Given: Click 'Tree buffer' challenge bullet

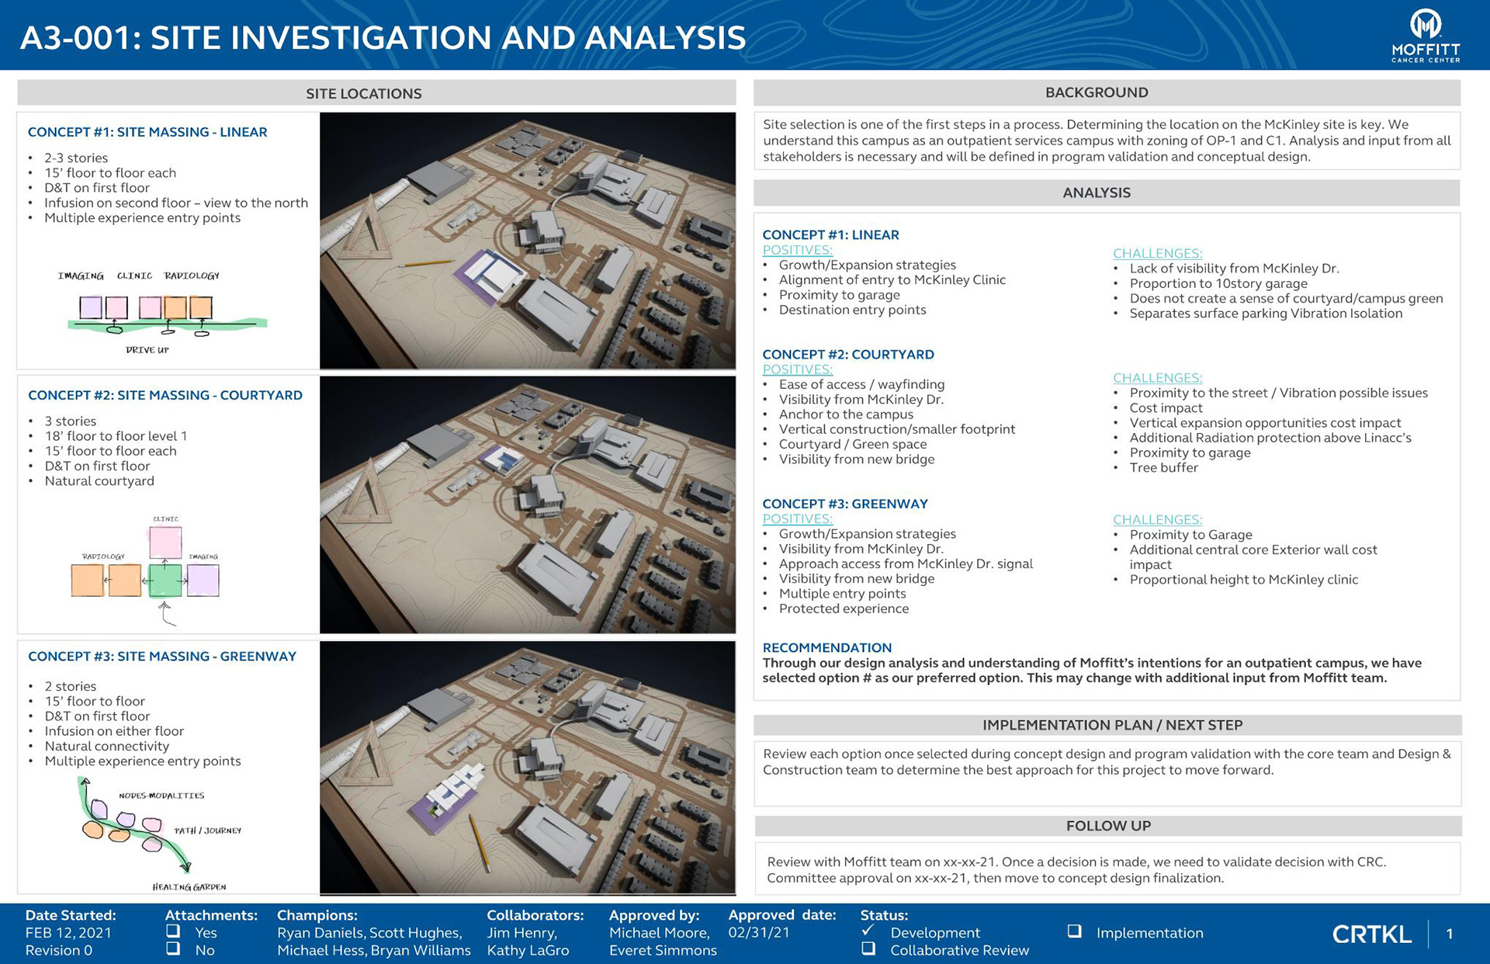Looking at the screenshot, I should pos(1163,468).
